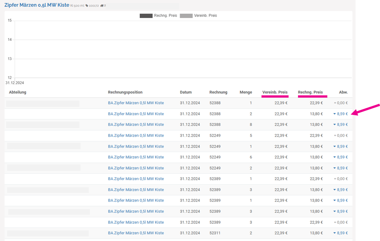Open the Zipfer position for invoice 52249 quantity 6
380x241 pixels.
(x=136, y=157)
